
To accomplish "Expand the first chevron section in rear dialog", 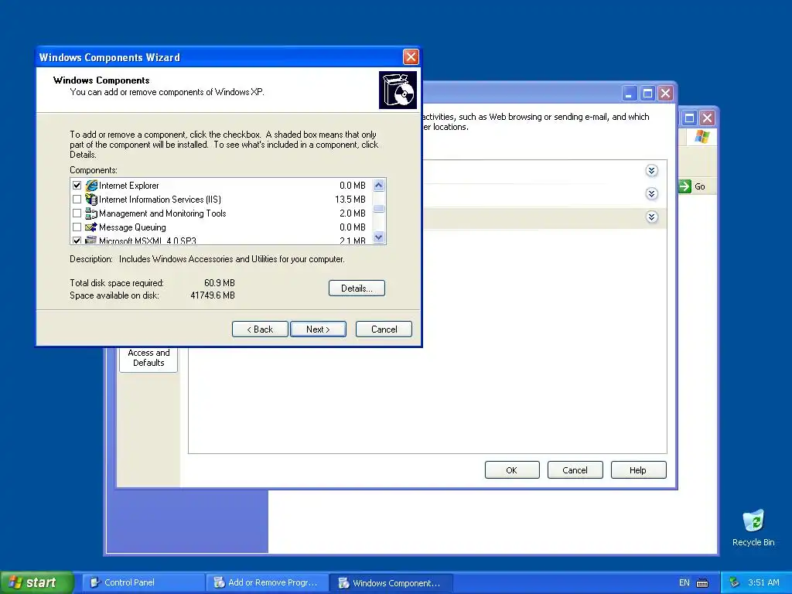I will click(651, 171).
